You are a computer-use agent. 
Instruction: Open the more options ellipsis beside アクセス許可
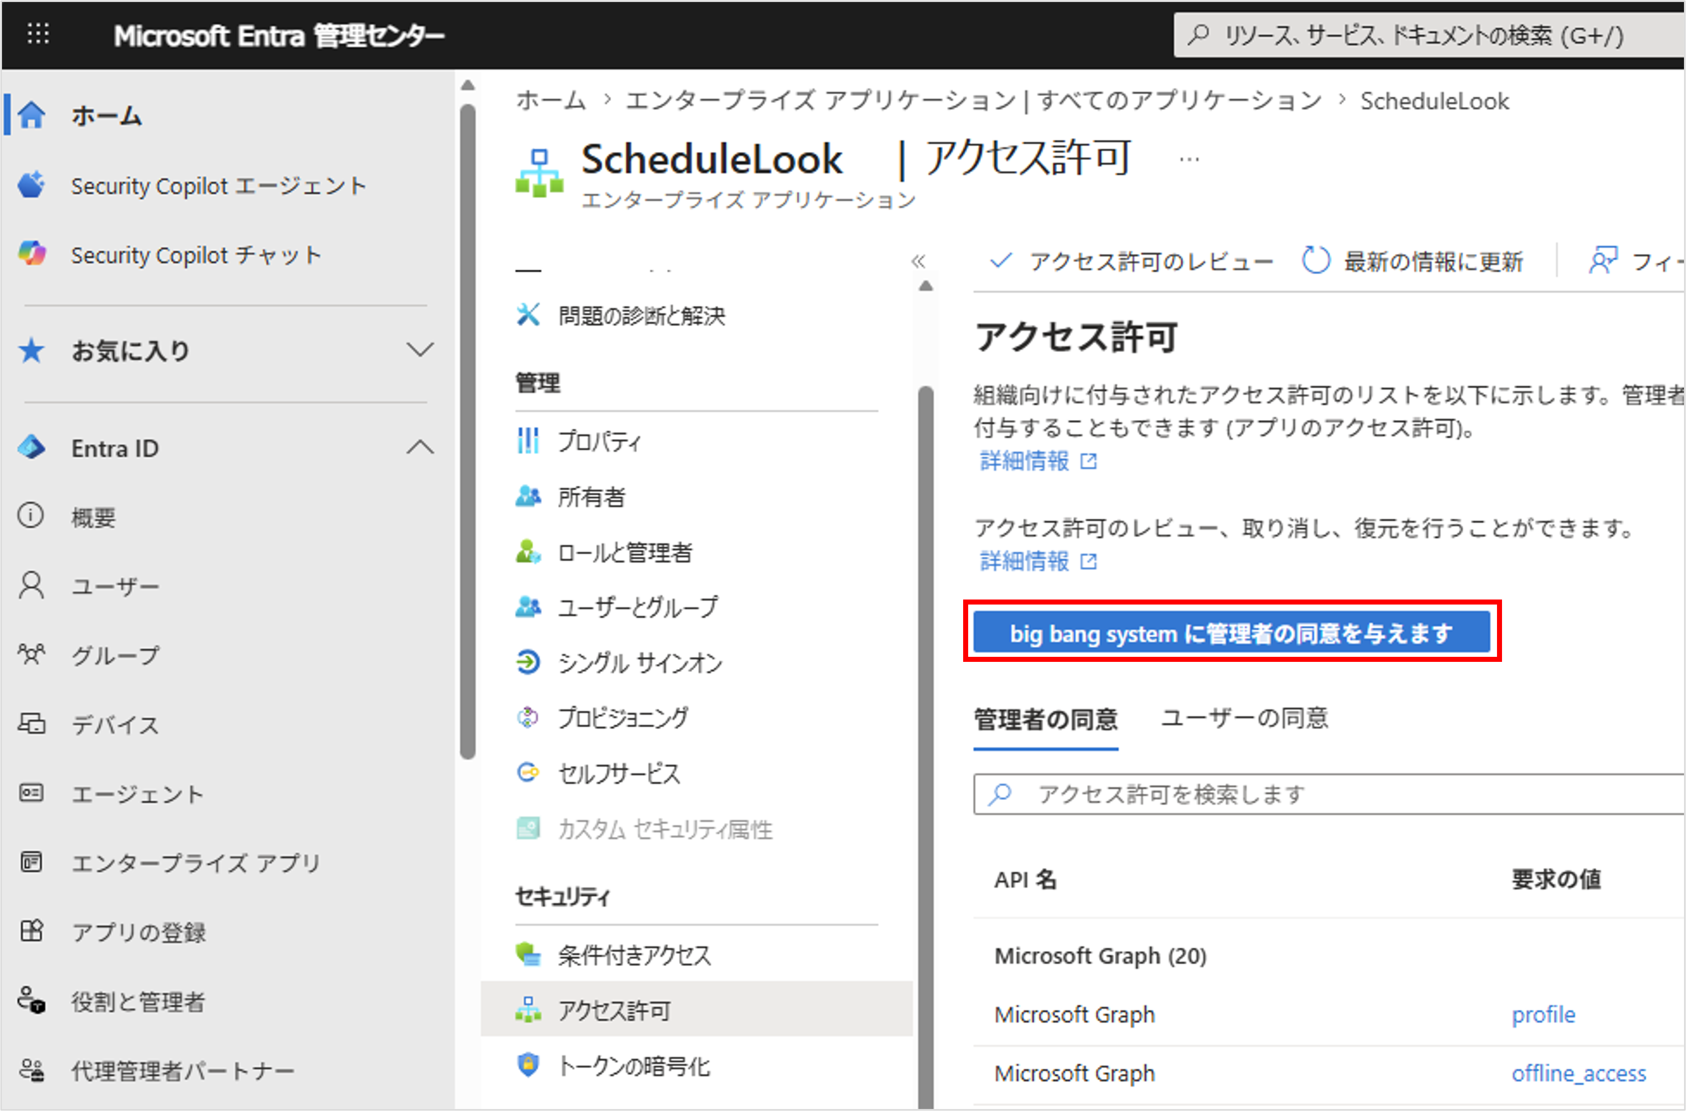1189,159
